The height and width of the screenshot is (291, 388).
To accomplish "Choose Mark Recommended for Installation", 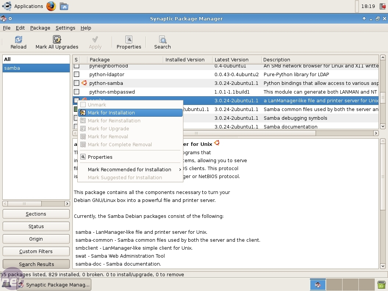I will tap(130, 169).
